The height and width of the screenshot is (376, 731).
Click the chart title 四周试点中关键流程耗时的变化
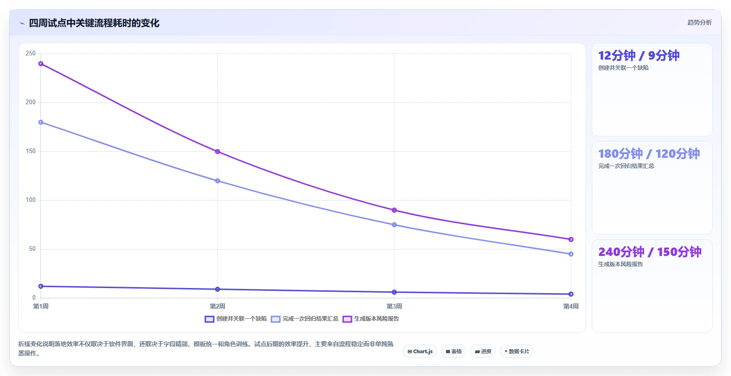(x=94, y=23)
